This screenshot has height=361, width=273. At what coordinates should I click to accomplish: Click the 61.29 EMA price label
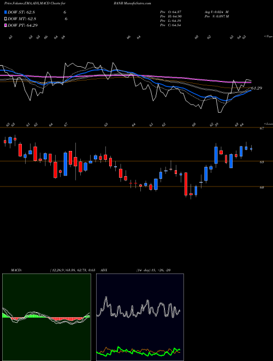(257, 88)
